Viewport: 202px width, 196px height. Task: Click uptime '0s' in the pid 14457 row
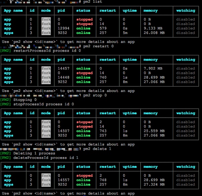[125, 69]
